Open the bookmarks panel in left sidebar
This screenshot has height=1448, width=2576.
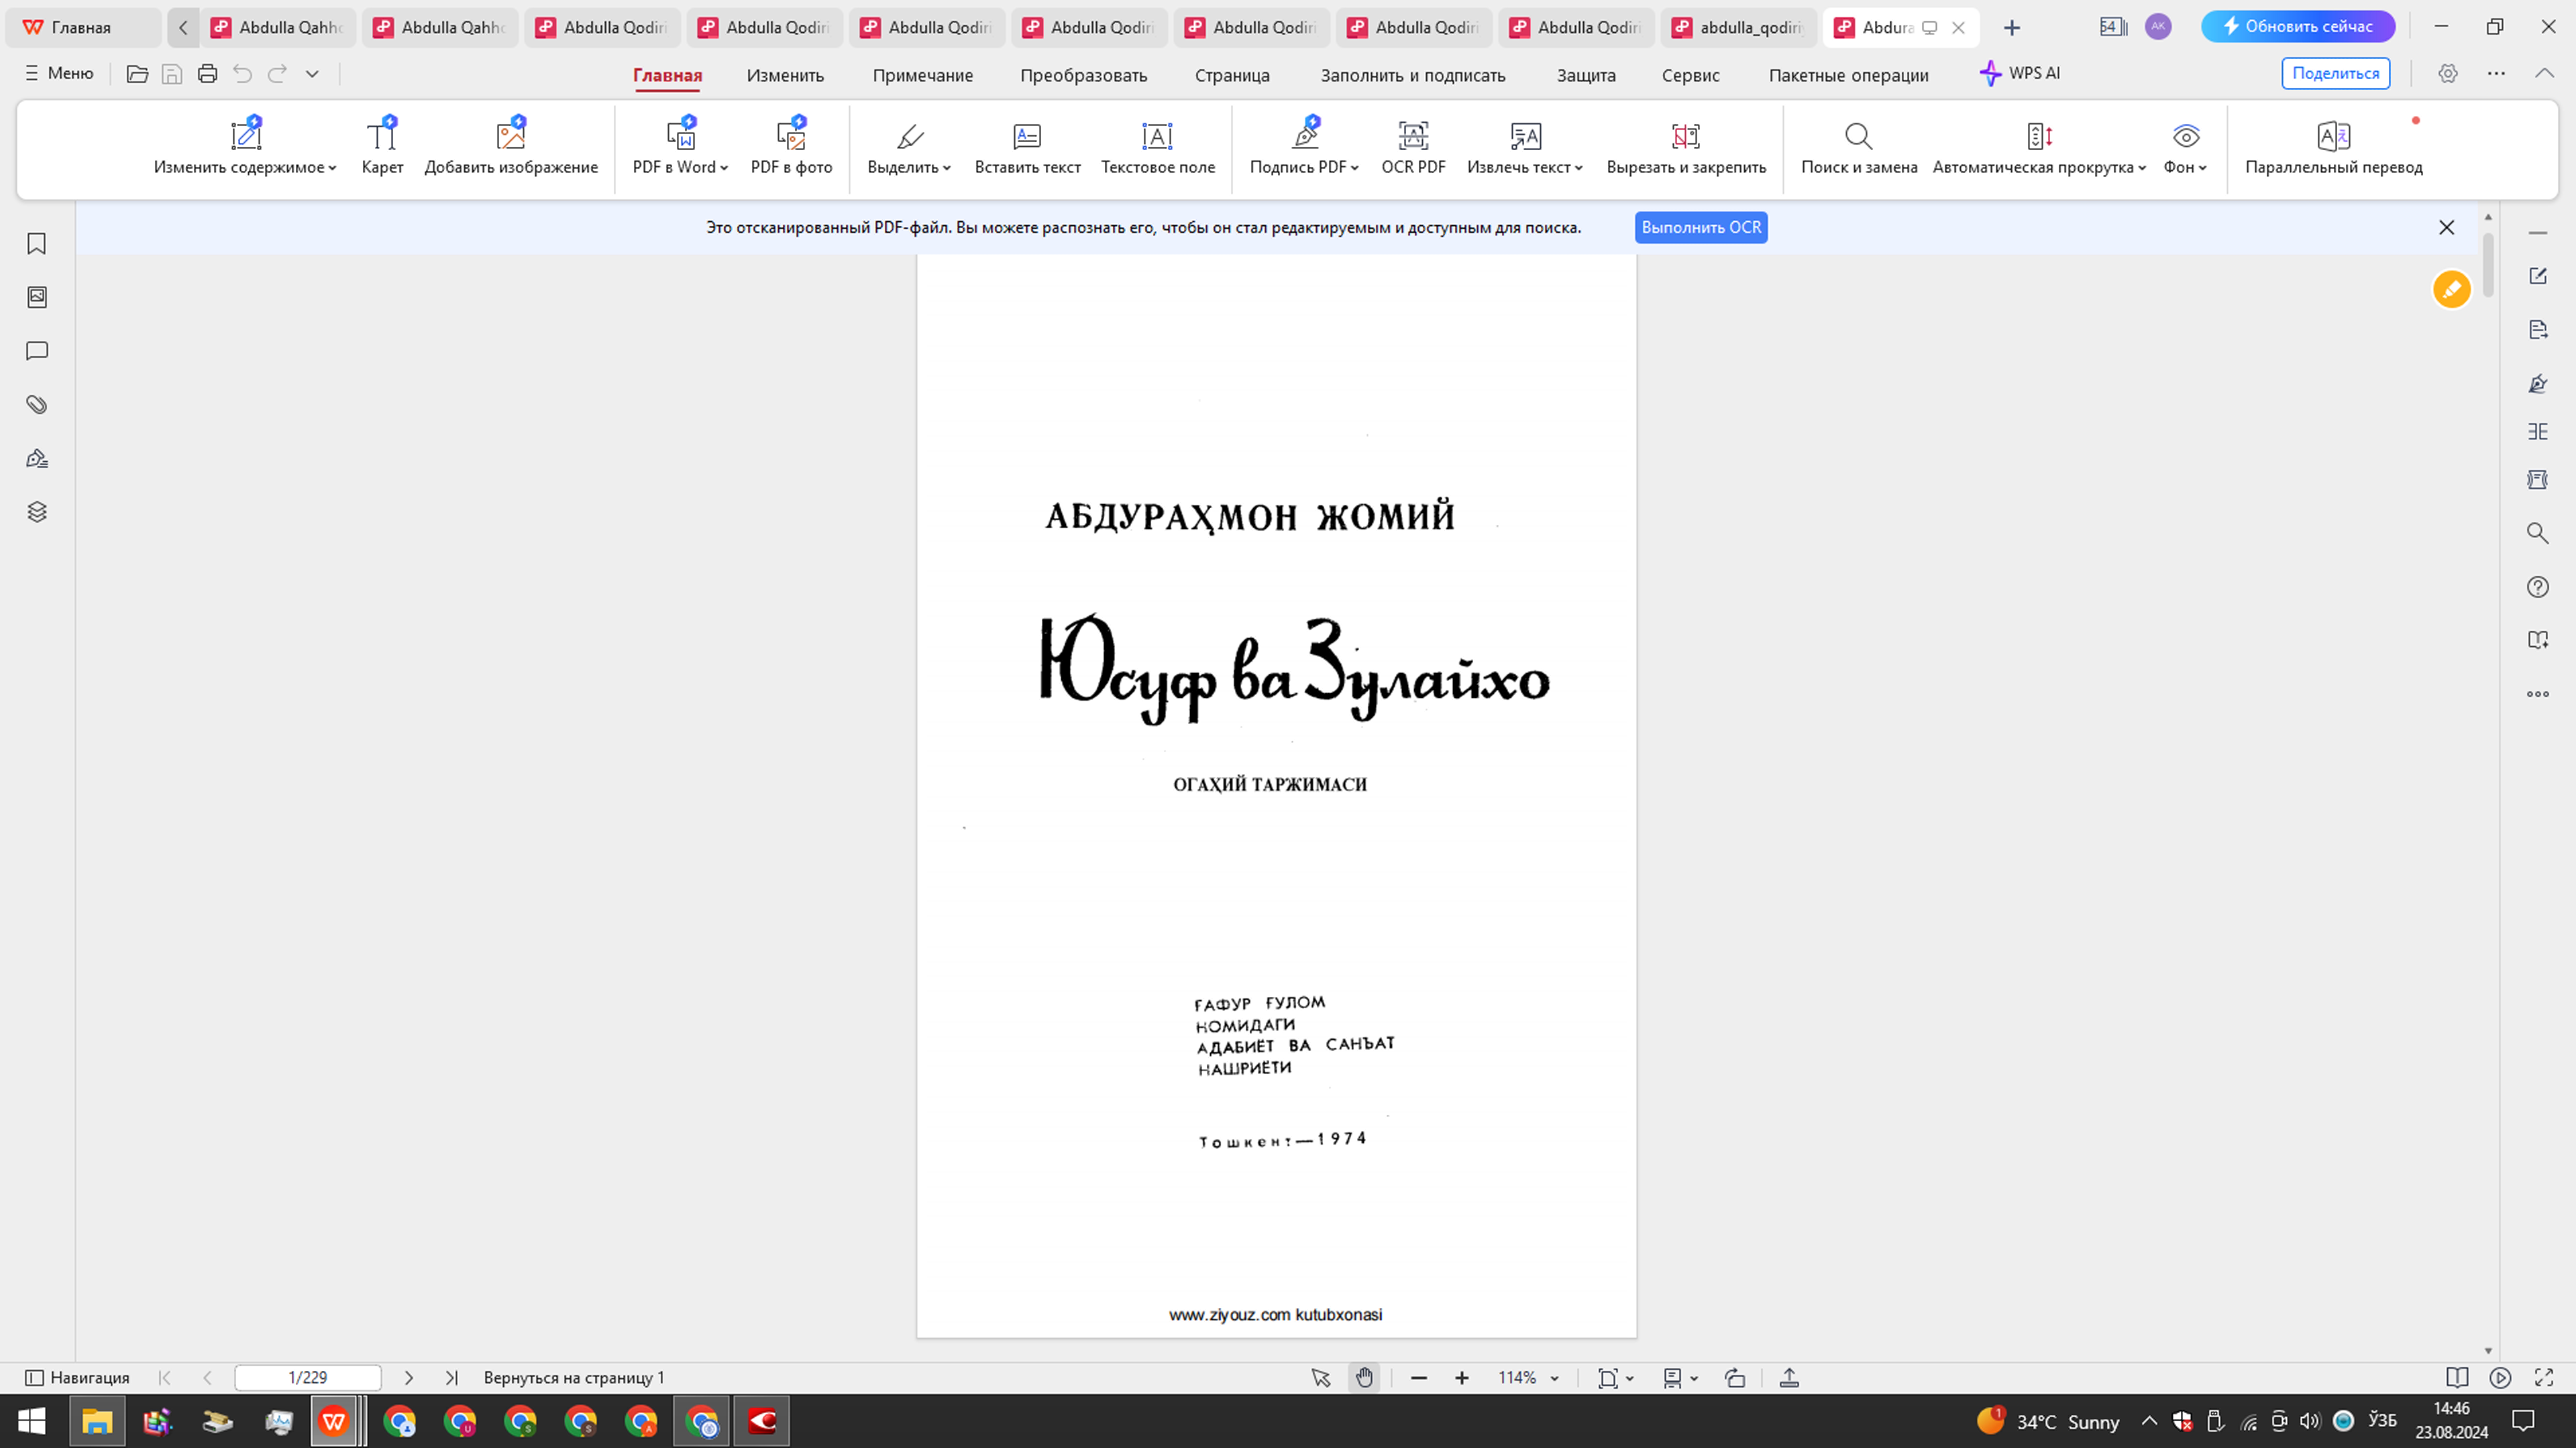36,243
